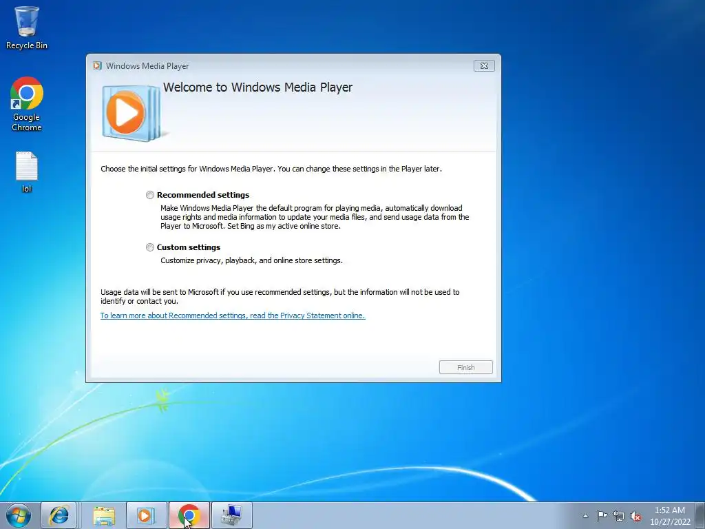Open Windows Explorer folder in taskbar
The width and height of the screenshot is (705, 529).
104,515
